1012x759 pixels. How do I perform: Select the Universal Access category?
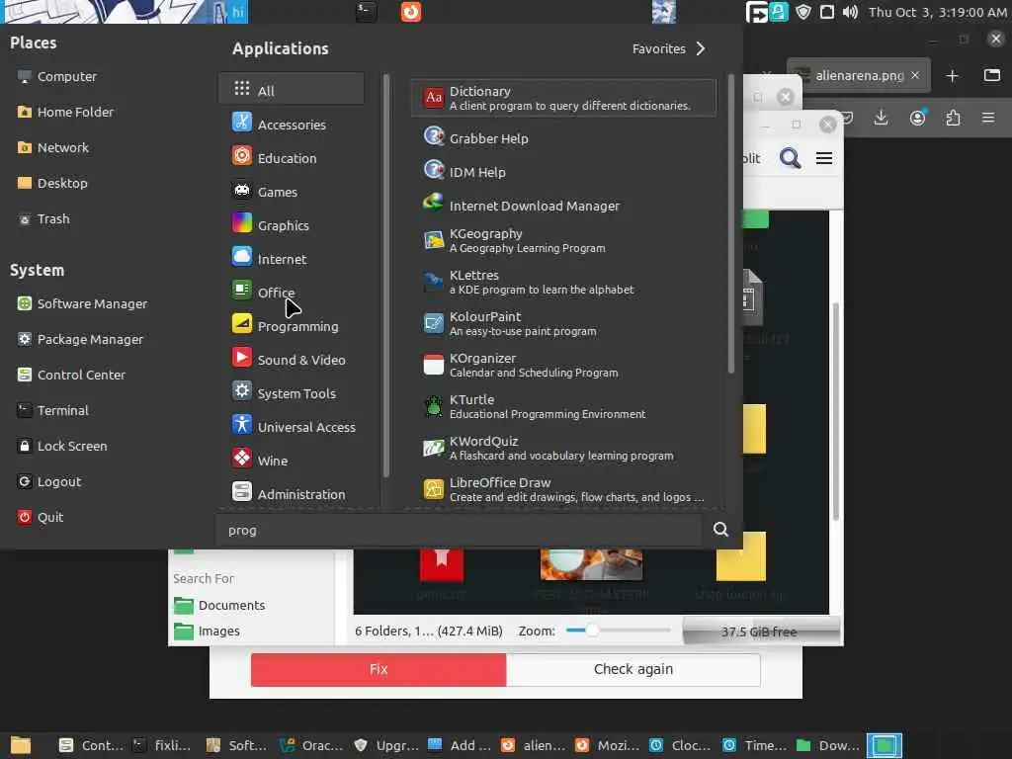point(292,426)
